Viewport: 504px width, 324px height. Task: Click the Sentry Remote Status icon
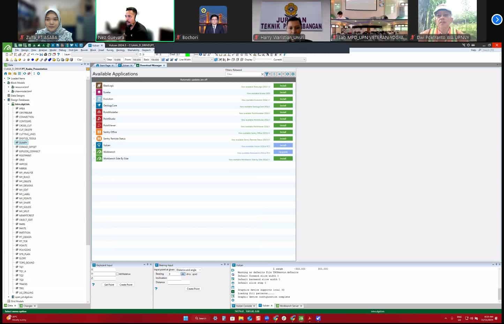tap(99, 139)
